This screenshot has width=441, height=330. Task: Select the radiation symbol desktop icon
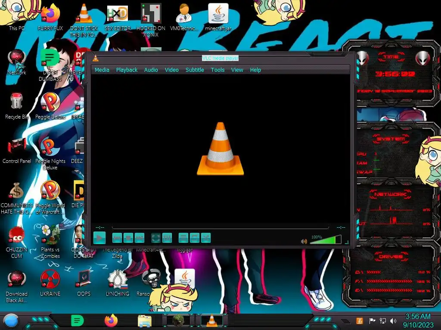50,284
